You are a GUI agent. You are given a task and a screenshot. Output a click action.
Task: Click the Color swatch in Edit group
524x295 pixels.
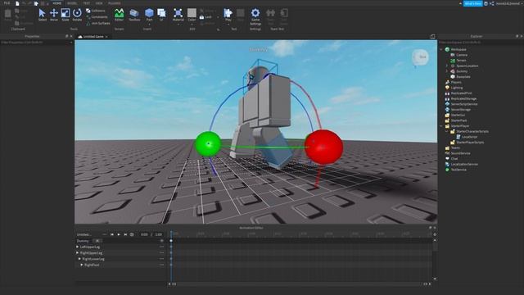(x=192, y=13)
